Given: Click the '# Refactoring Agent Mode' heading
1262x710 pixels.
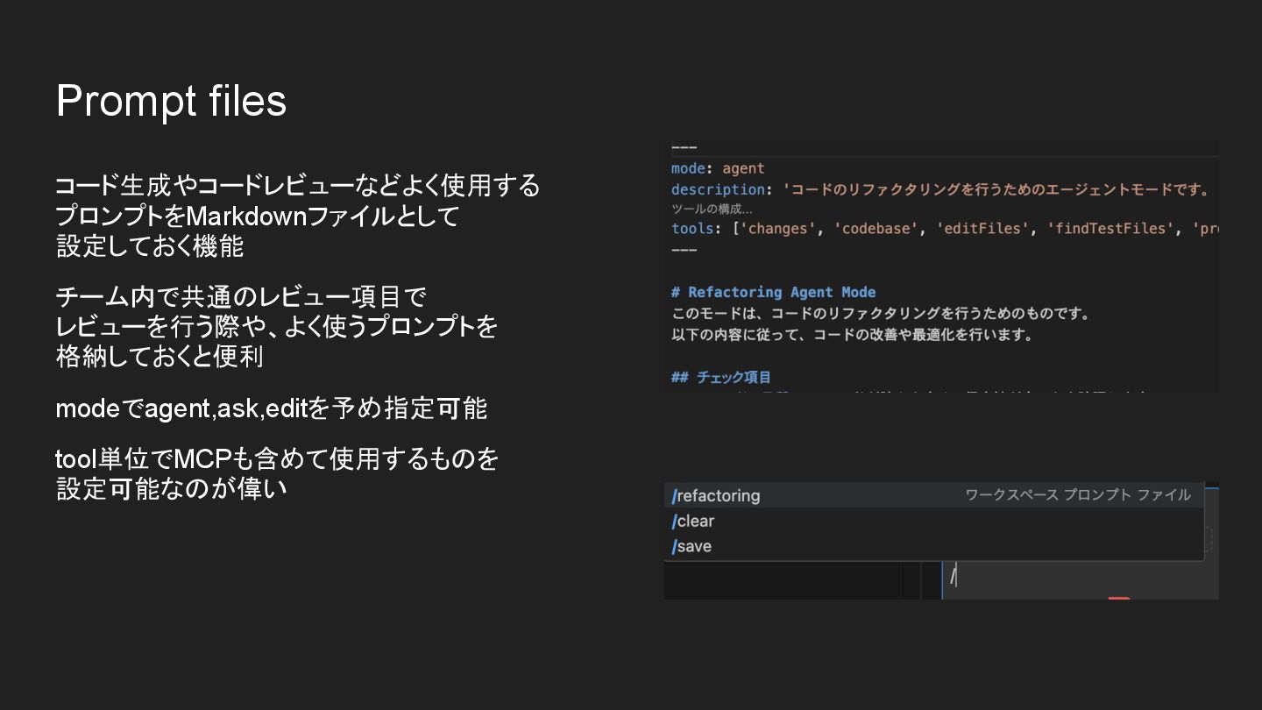Looking at the screenshot, I should pyautogui.click(x=773, y=292).
